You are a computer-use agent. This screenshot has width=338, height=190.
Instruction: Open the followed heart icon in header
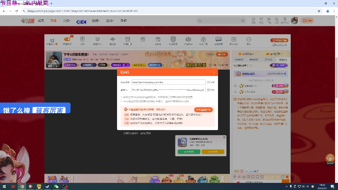coord(261,19)
